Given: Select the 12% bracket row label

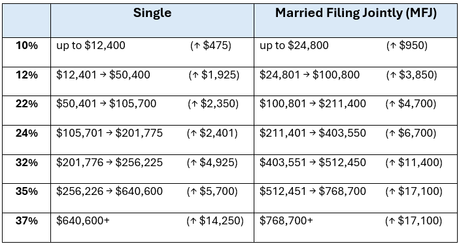Looking at the screenshot, I should pos(27,75).
